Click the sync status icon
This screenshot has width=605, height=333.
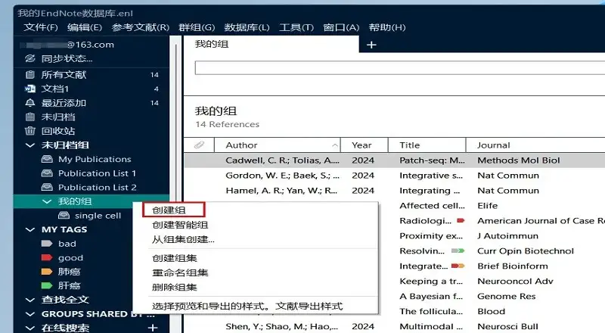tap(30, 59)
